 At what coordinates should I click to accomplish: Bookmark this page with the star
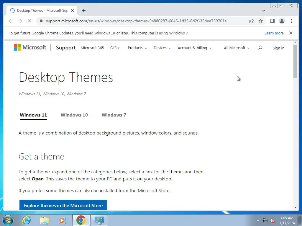pyautogui.click(x=261, y=21)
